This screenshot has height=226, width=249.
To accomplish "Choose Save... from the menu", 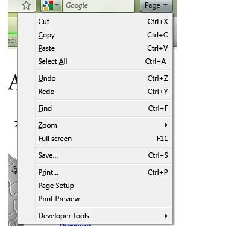I will (x=104, y=155).
